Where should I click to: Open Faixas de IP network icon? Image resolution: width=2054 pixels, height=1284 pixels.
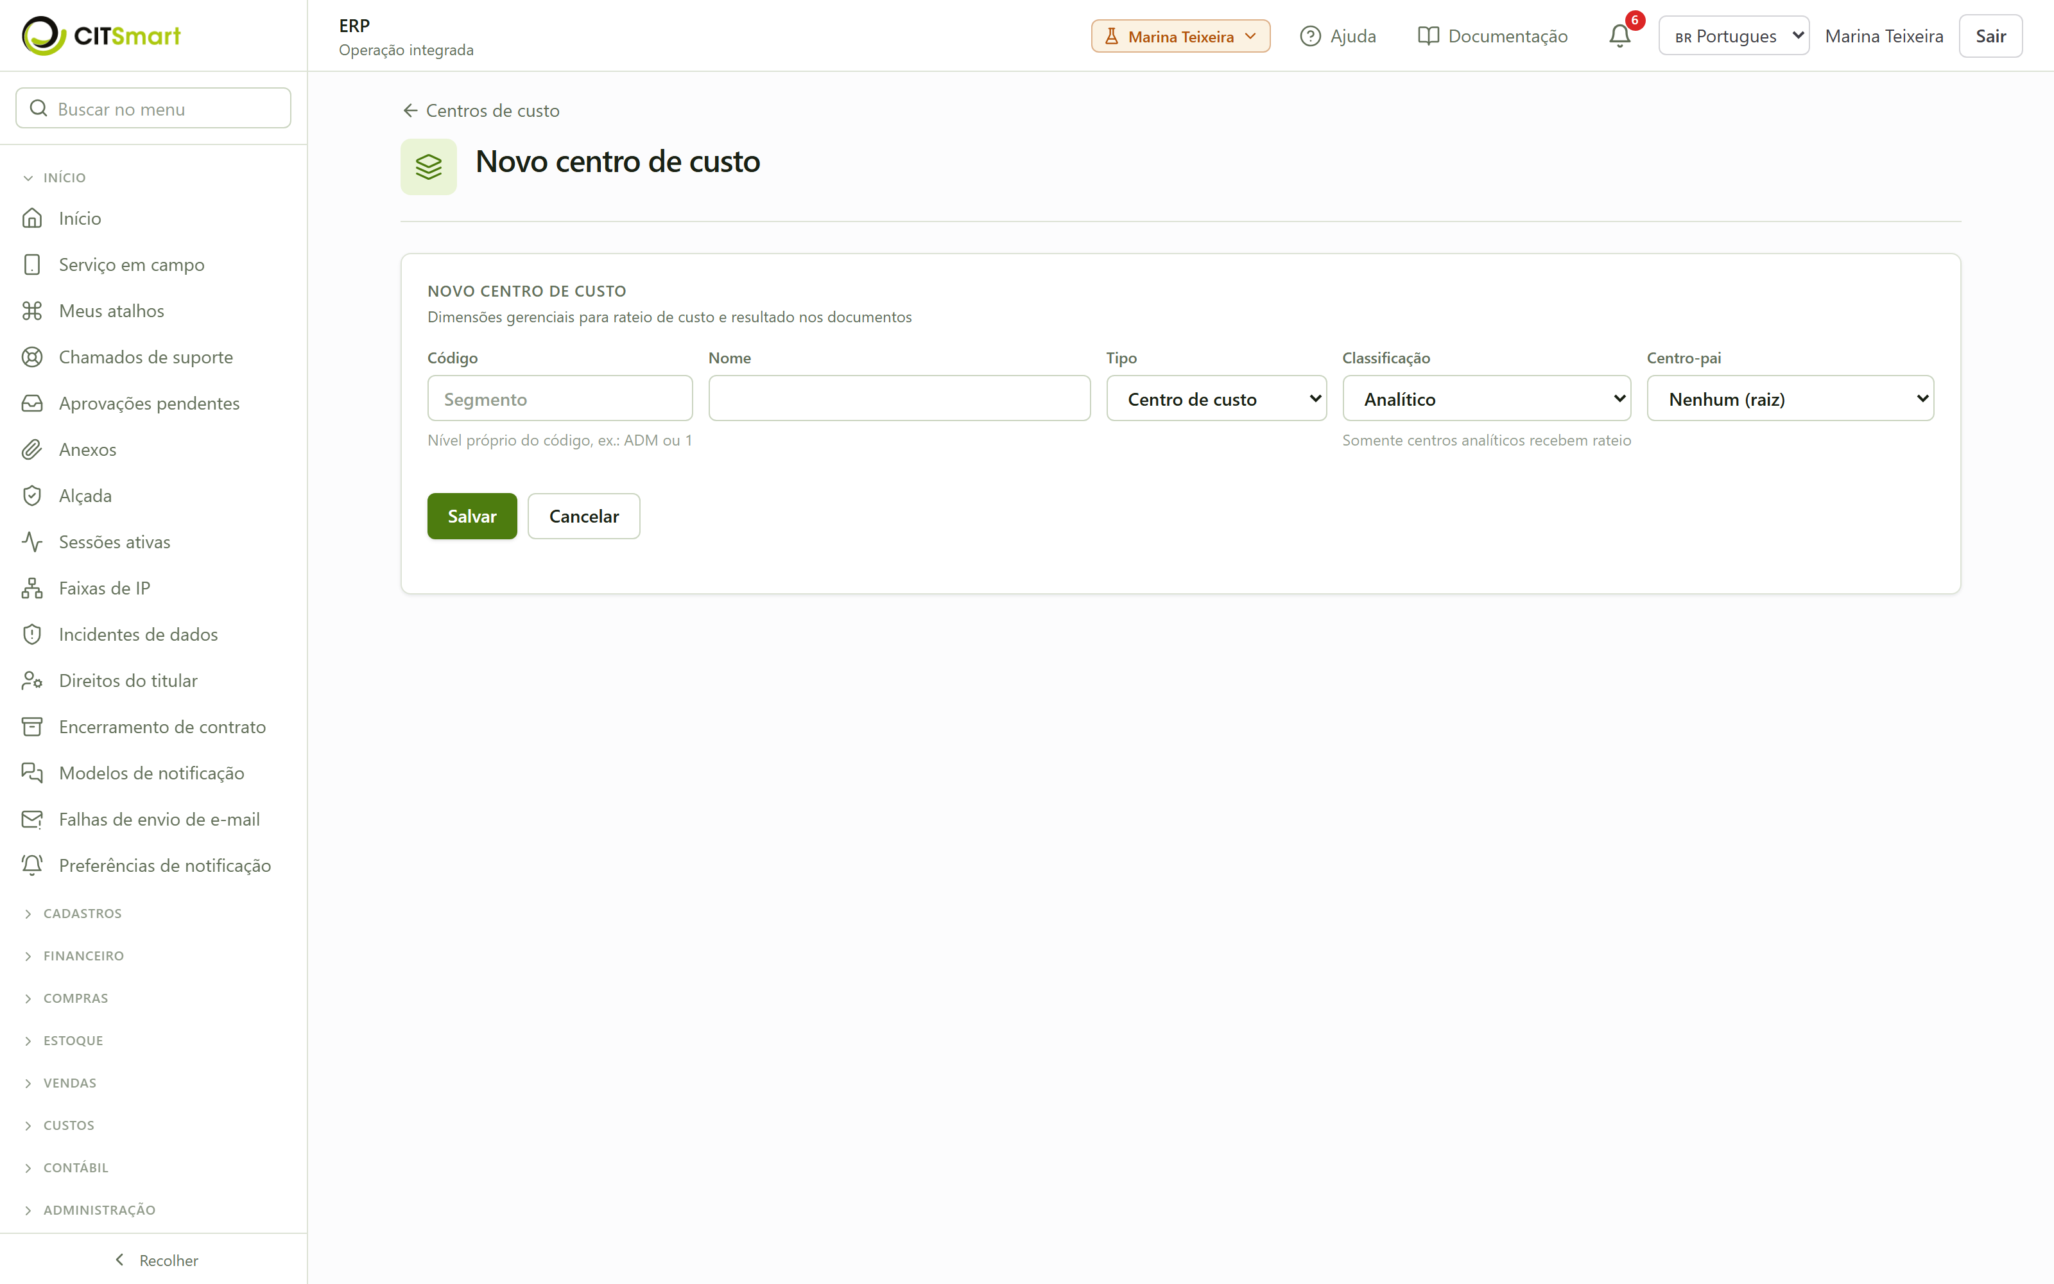[x=32, y=589]
